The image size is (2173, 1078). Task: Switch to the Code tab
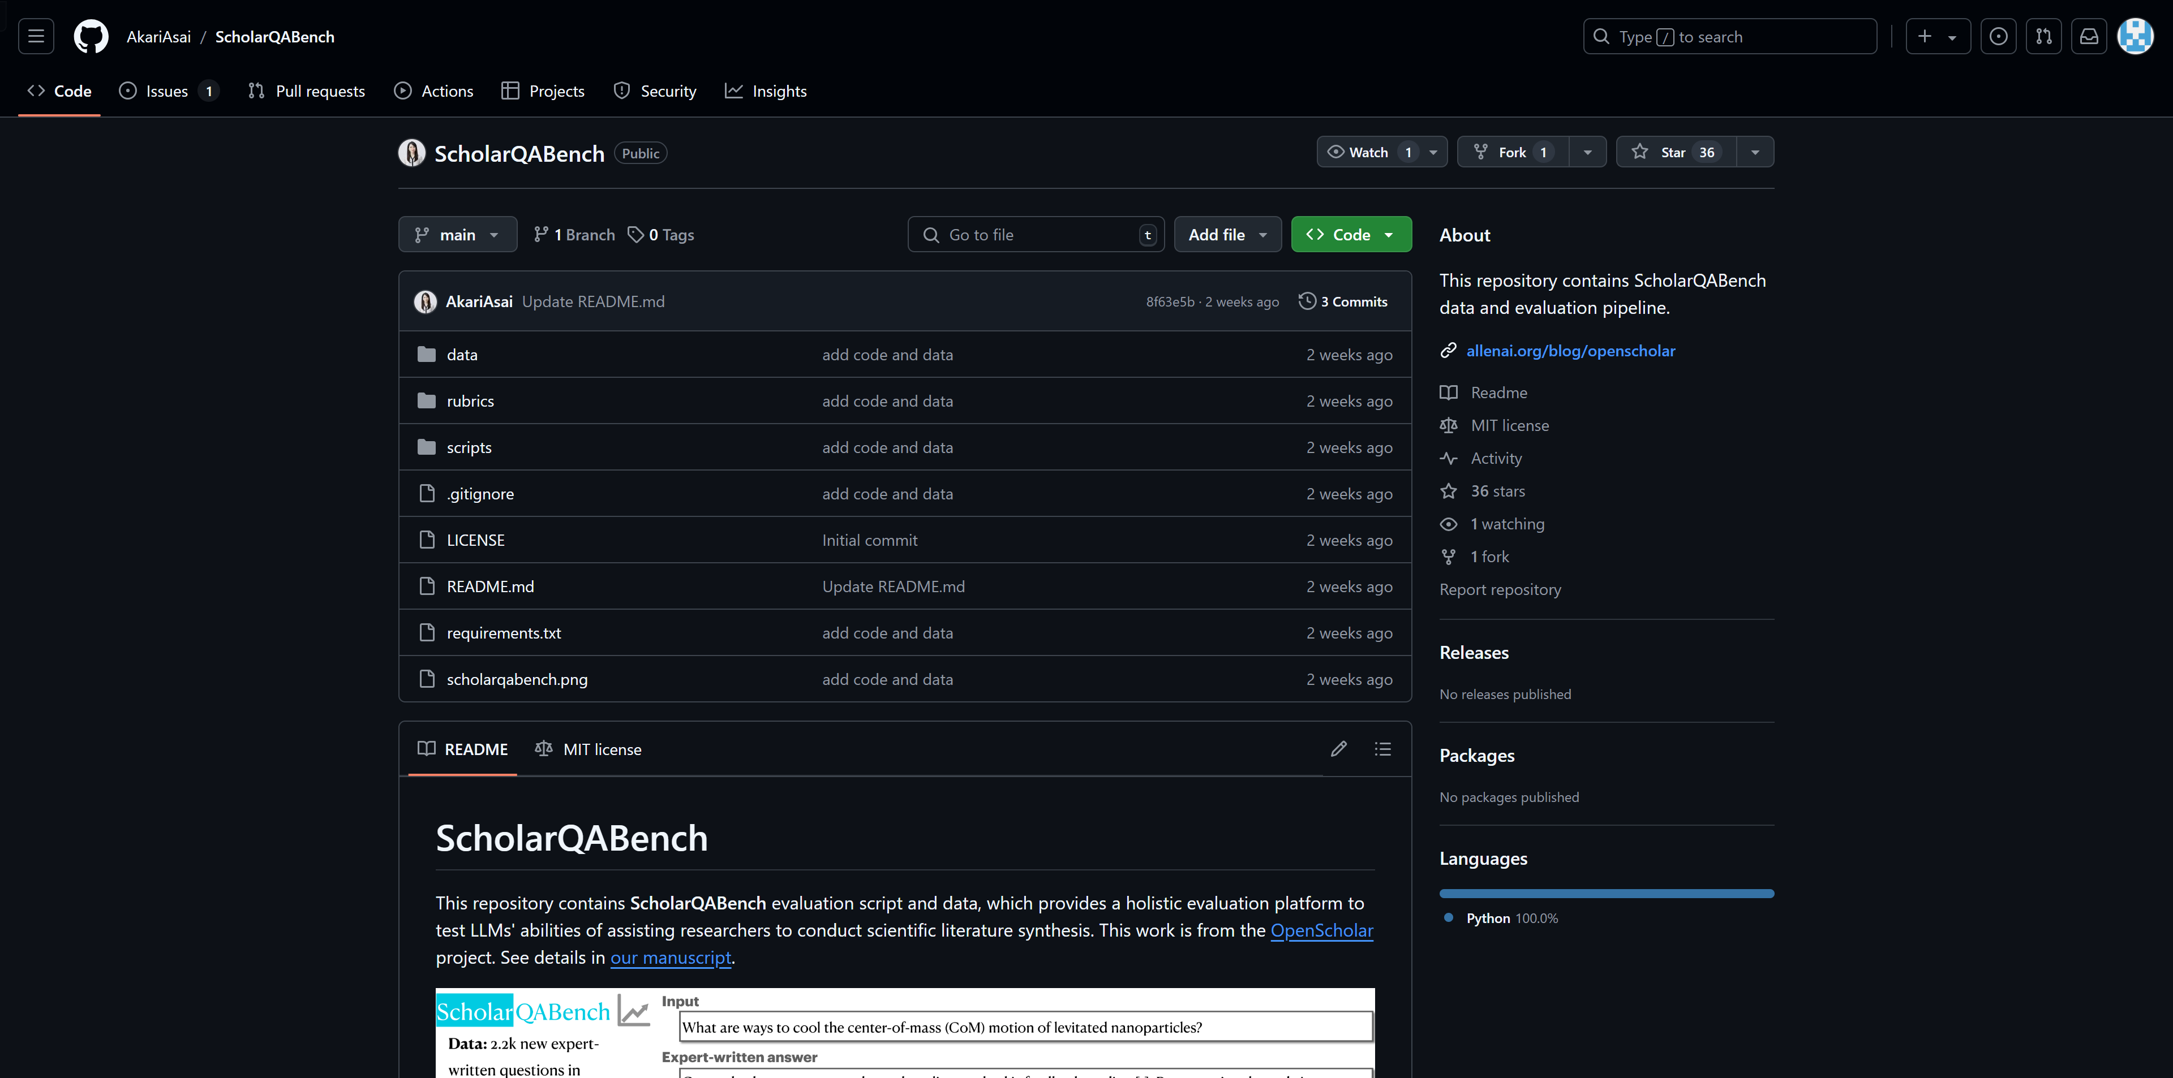59,91
